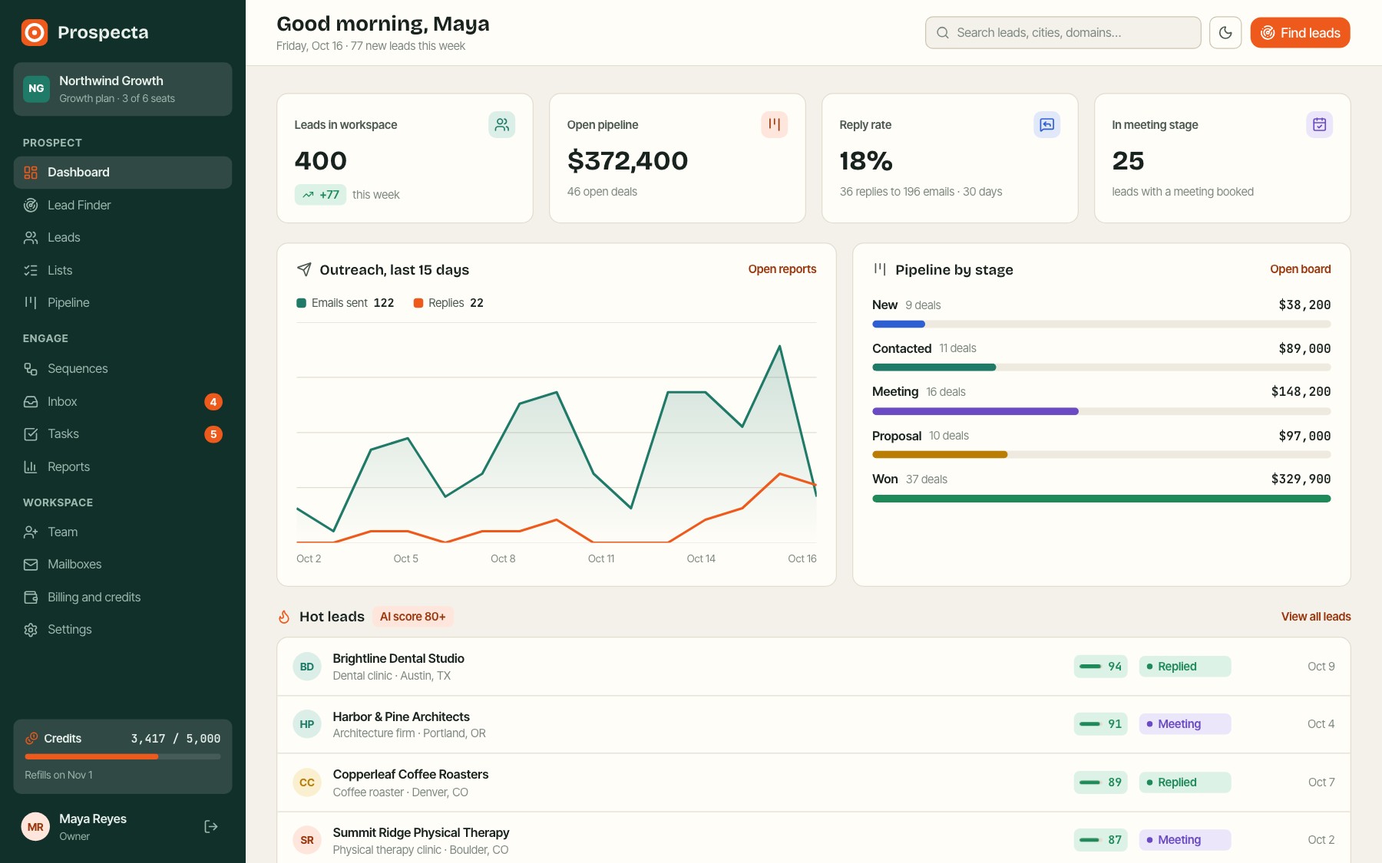Open Tasks in the sidebar
Image resolution: width=1382 pixels, height=863 pixels.
(x=123, y=434)
